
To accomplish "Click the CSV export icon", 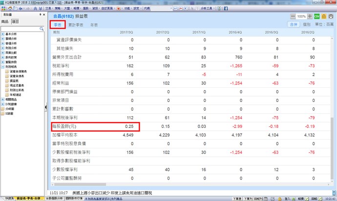I will 316,16.
